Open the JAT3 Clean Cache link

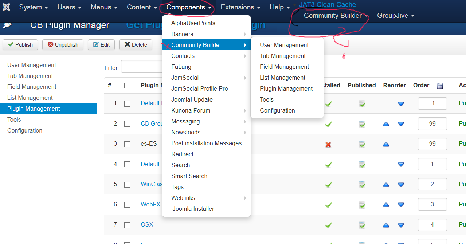(328, 5)
